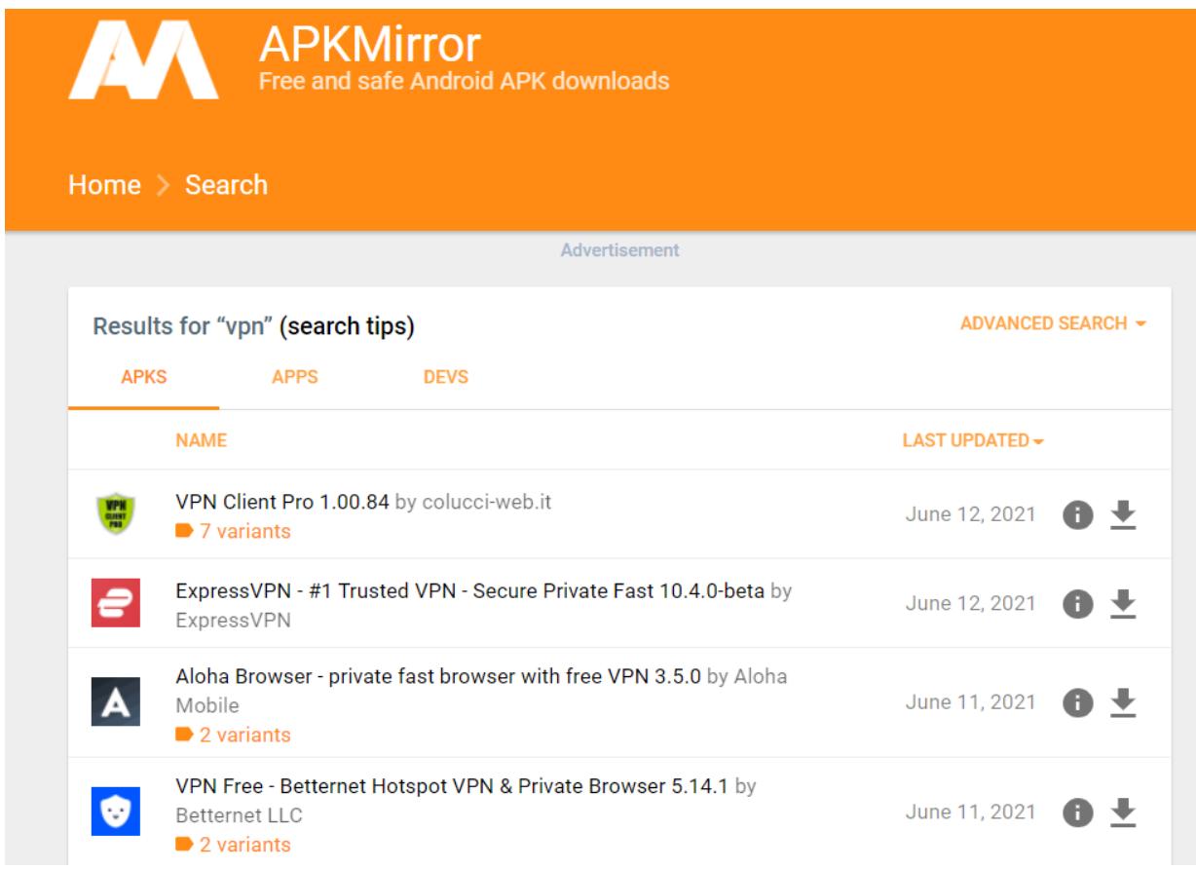Open VPN Free - Betternet Hotspot listing
1196x869 pixels.
click(x=452, y=786)
